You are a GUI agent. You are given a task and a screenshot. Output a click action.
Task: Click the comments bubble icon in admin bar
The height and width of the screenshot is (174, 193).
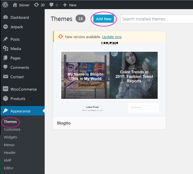[x=51, y=5]
